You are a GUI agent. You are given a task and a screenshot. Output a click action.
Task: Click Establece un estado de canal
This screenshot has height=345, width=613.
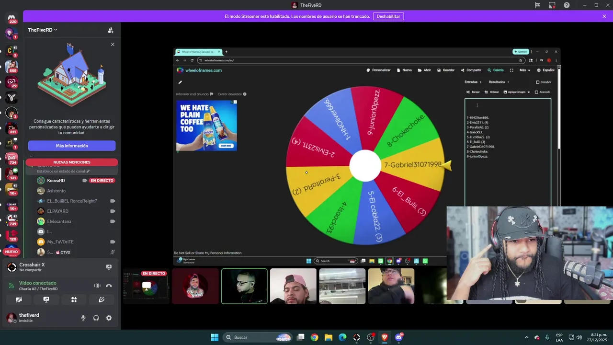[x=63, y=171]
